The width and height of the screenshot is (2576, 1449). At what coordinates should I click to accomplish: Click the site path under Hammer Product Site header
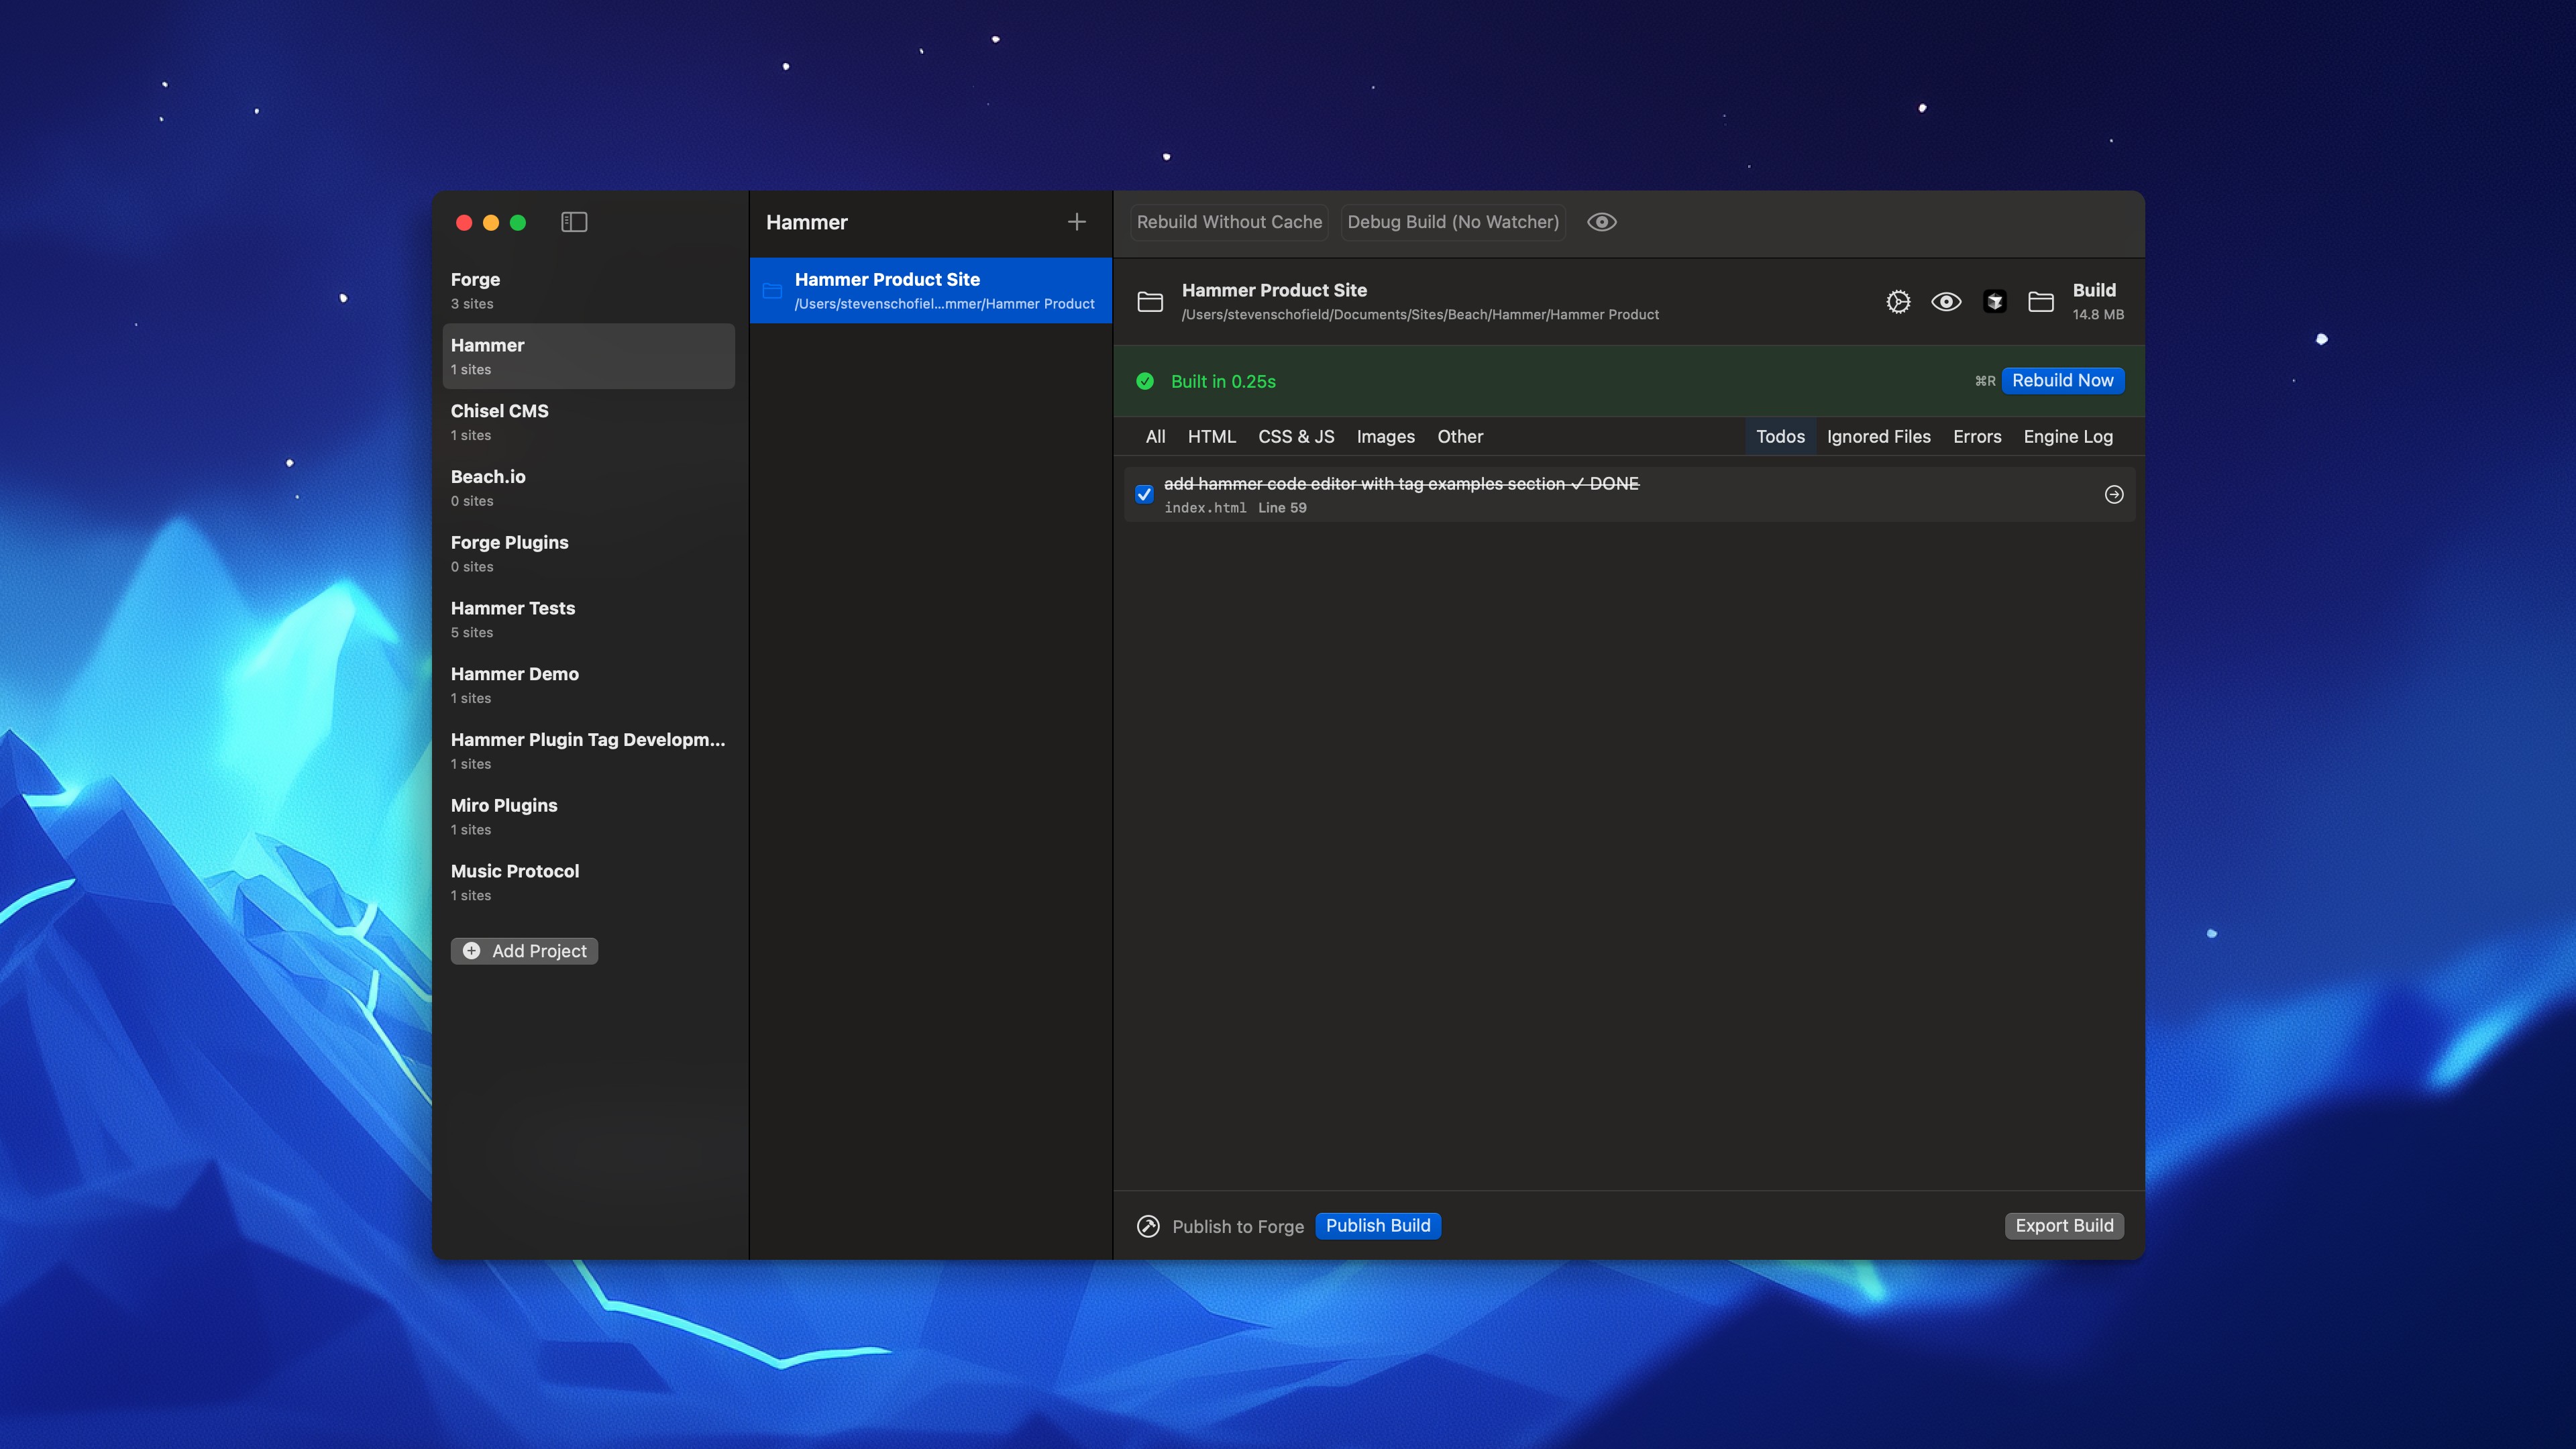(1420, 315)
